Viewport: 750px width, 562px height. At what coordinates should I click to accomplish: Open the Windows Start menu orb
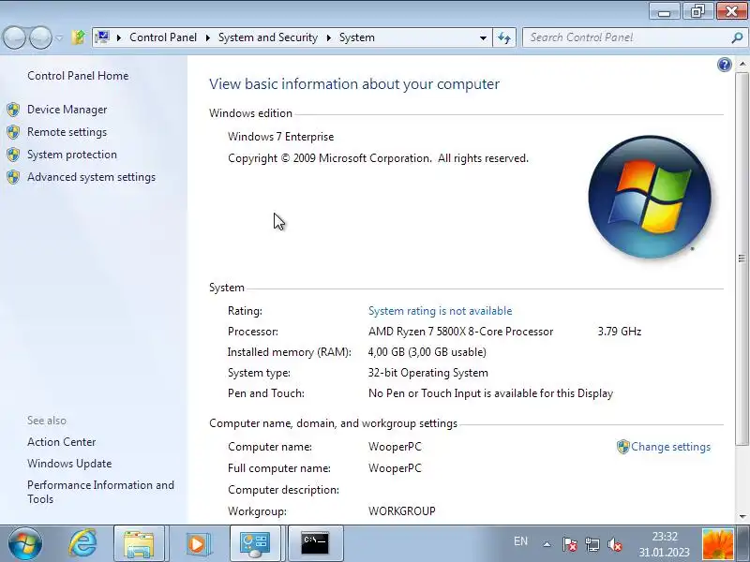click(25, 543)
